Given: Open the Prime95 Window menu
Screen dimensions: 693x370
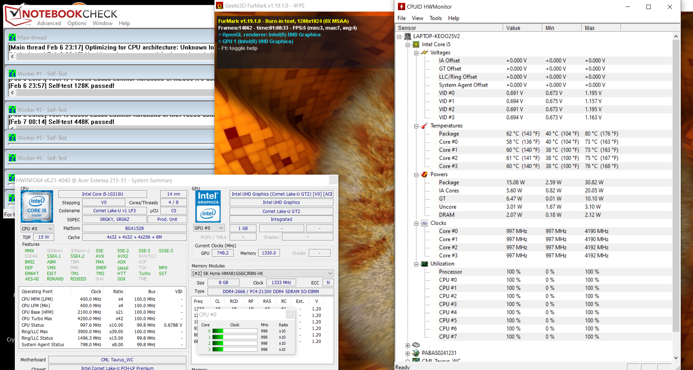Looking at the screenshot, I should [103, 23].
